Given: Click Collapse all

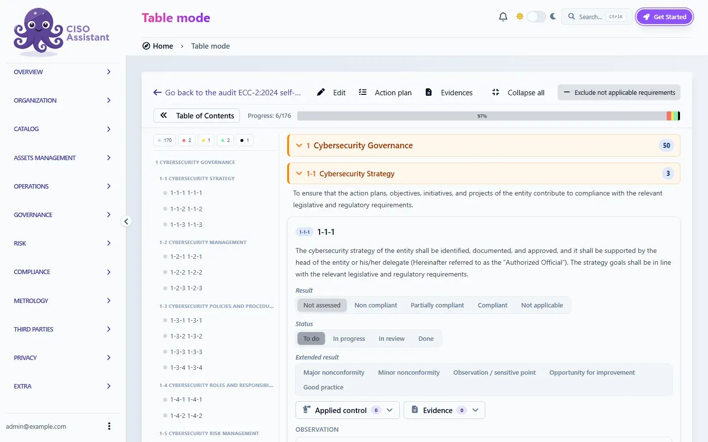Looking at the screenshot, I should [x=518, y=92].
